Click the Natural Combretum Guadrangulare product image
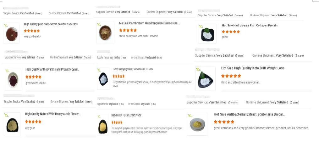319x141 pixels. [x=105, y=32]
